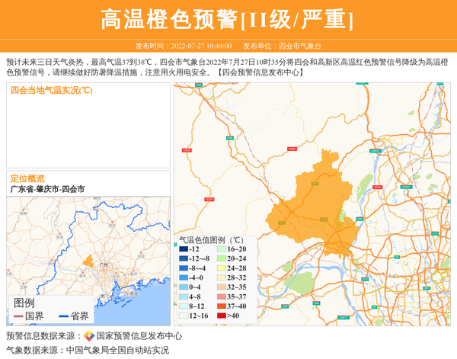This screenshot has height=359, width=457.
Task: Click the small orange marker on overview map
Action: click(89, 261)
